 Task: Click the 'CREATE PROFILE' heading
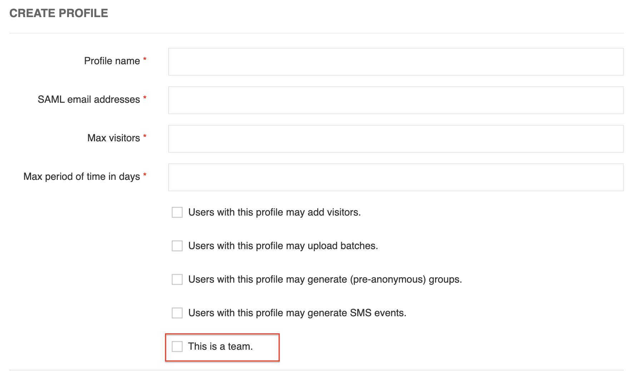[x=59, y=13]
